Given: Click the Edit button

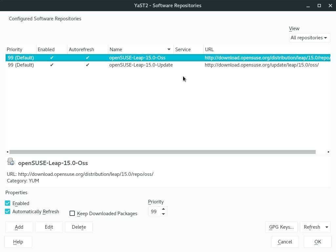Looking at the screenshot, I should click(49, 227).
